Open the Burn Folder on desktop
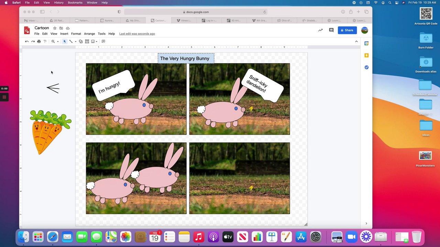The height and width of the screenshot is (247, 440). (426, 40)
